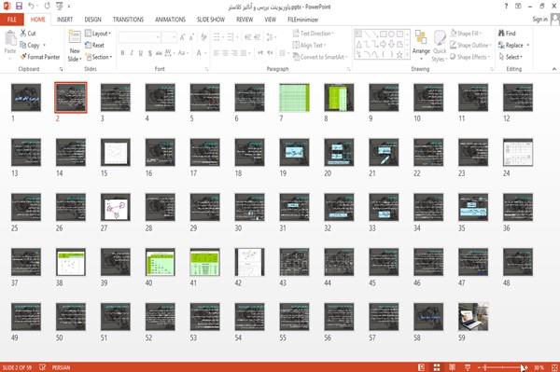Open the FILEminimizer tab
The image size is (560, 372).
(302, 20)
